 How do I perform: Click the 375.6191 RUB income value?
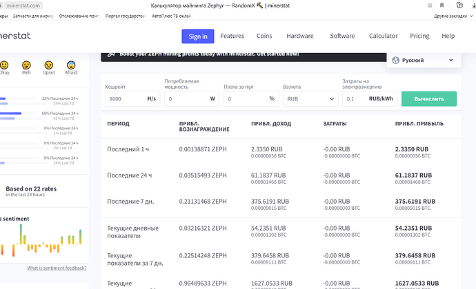[270, 202]
